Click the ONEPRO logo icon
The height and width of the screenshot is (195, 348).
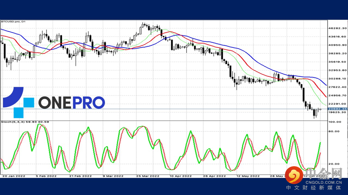click(x=19, y=102)
